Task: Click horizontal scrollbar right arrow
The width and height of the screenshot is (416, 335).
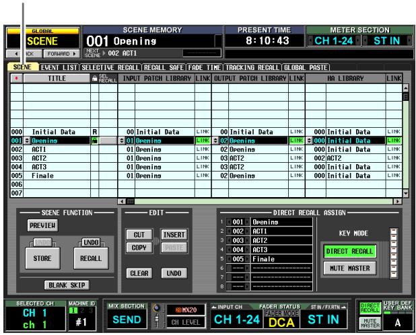Action: point(397,201)
